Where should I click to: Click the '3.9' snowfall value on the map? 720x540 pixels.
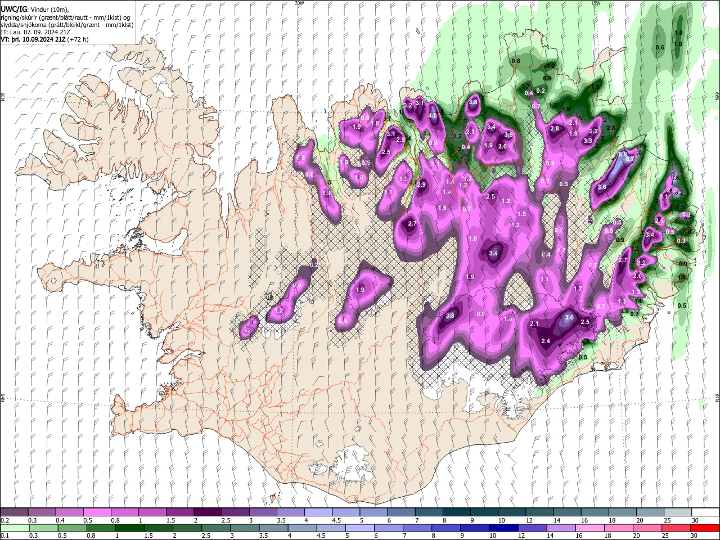508,135
